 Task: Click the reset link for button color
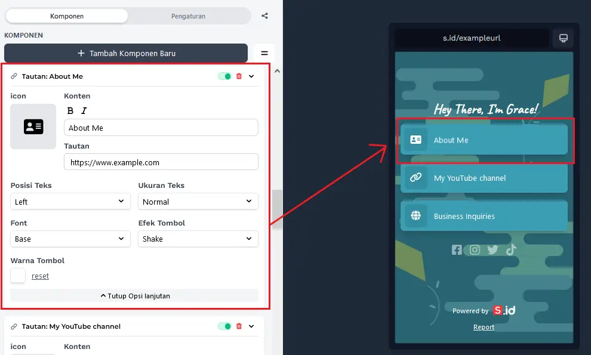coord(40,276)
